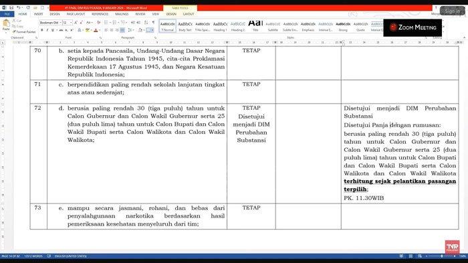The image size is (468, 263).
Task: Click the Redo/Repeat icon in Quick Access Toolbar
Action: [28, 7]
